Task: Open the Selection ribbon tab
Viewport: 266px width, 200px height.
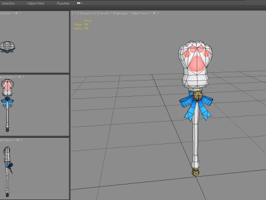Action: (x=8, y=3)
